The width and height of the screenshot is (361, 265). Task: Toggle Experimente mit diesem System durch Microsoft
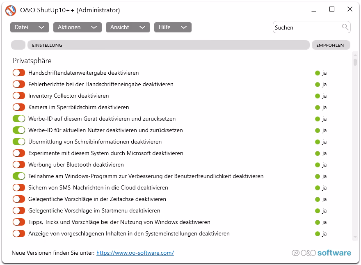click(x=19, y=153)
